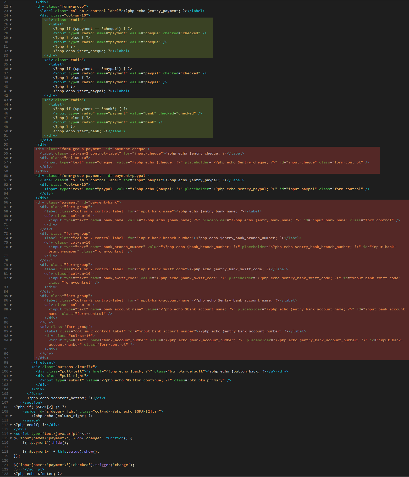Fold the payment-paypal div at line 60
409x477 pixels.
click(x=11, y=176)
